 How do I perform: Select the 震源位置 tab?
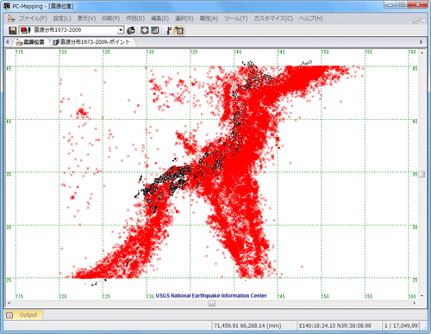pos(30,42)
